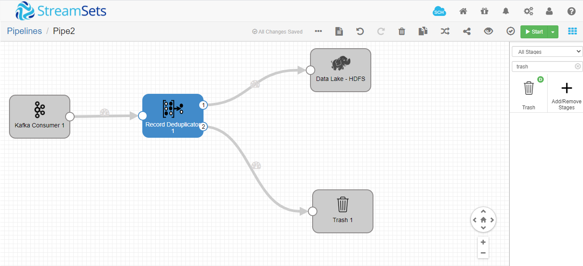The image size is (583, 266).
Task: Pan the canvas up
Action: pos(483,211)
